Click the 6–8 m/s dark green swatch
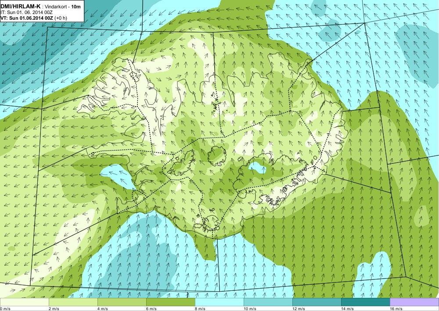439x311 pixels. click(170, 302)
